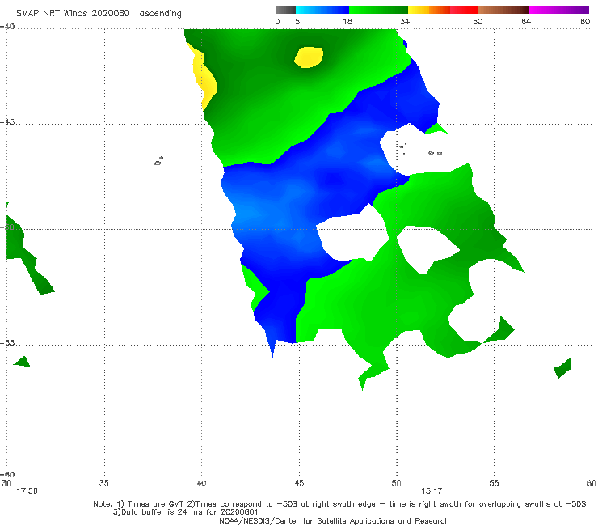Click the colorbar label 34
Image resolution: width=598 pixels, height=526 pixels.
click(405, 22)
